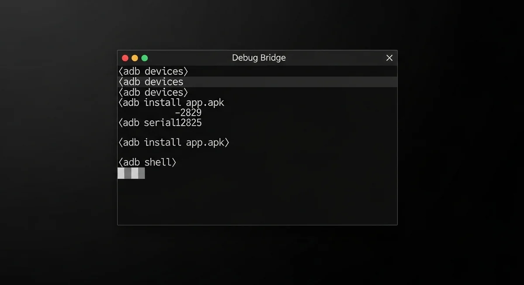
Task: Click the green zoom traffic light icon
Action: click(145, 58)
